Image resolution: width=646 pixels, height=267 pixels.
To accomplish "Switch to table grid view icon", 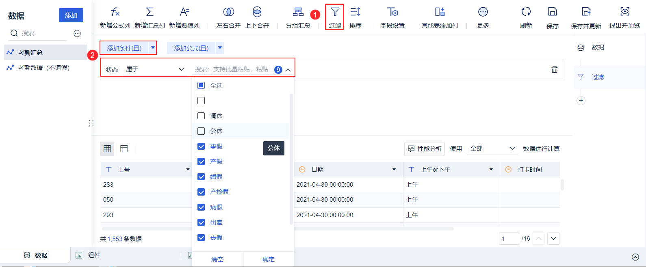I will [x=107, y=149].
